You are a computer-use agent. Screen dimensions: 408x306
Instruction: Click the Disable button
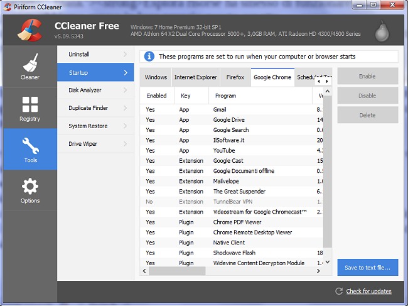tap(368, 96)
